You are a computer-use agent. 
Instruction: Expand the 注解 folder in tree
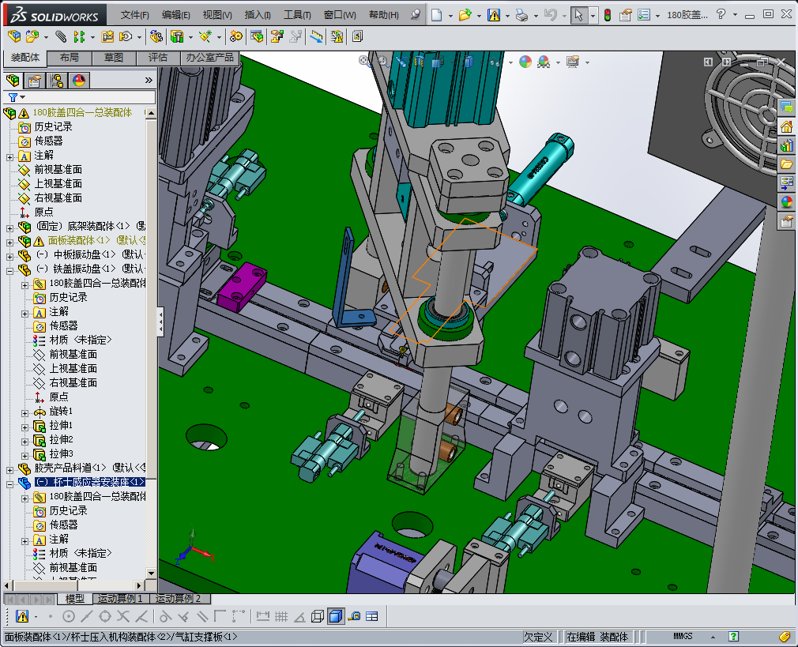[10, 156]
